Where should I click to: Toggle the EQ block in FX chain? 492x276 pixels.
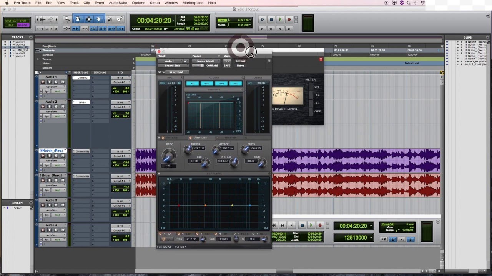tap(193, 83)
